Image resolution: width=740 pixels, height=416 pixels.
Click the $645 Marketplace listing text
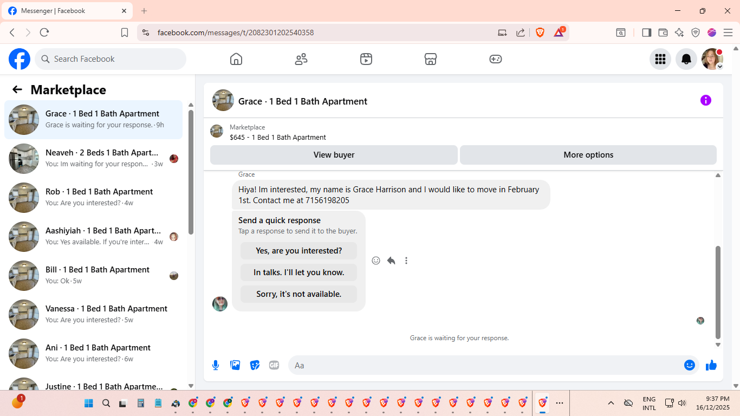pyautogui.click(x=278, y=138)
